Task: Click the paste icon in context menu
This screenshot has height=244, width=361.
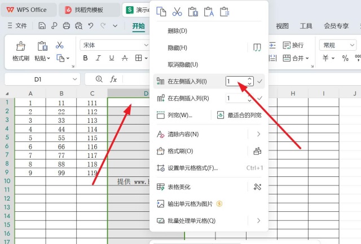Action: (x=193, y=11)
